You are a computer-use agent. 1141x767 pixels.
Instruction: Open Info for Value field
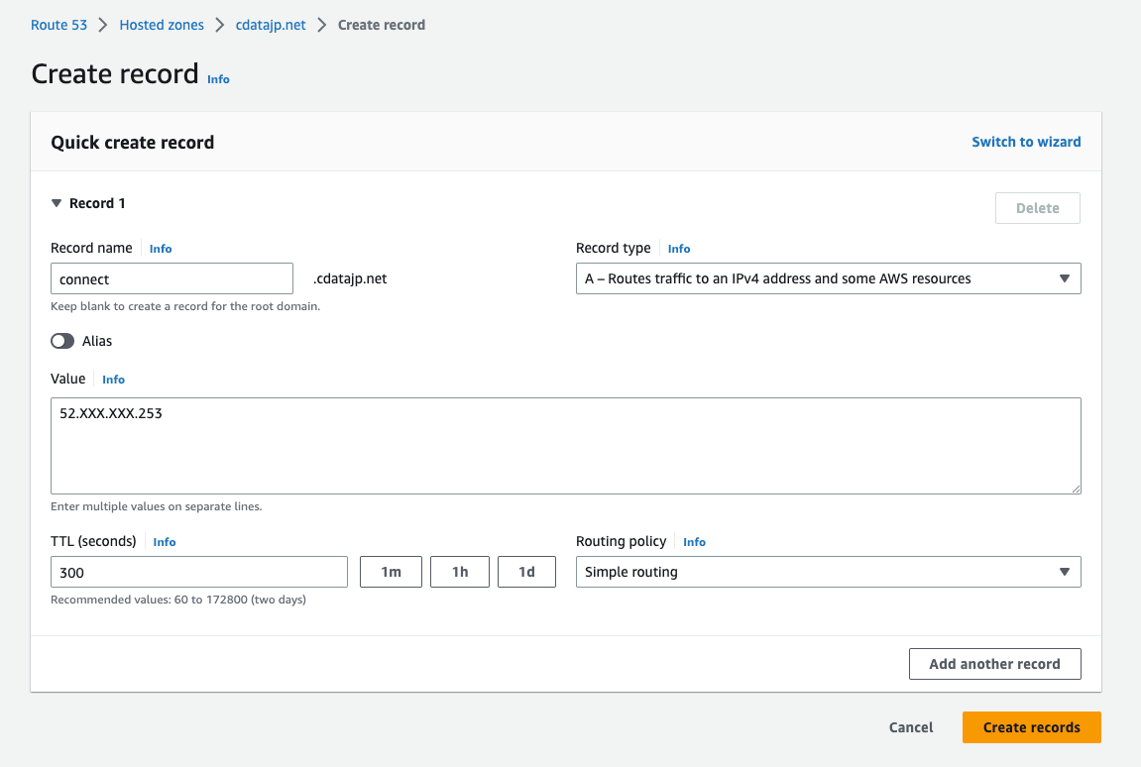(x=114, y=380)
